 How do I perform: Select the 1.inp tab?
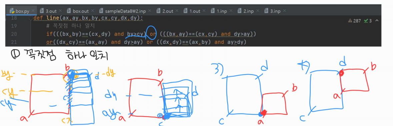tap(222, 11)
